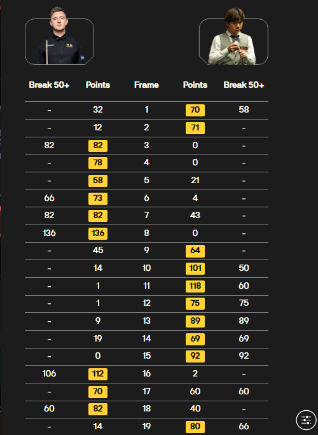Image resolution: width=318 pixels, height=435 pixels.
Task: Select the highlighted 101 points in frame 10
Action: 195,268
